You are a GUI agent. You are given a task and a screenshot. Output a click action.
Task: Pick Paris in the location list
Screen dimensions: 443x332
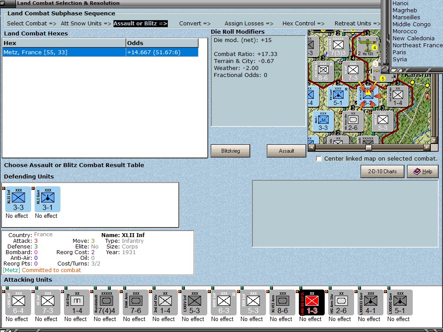[x=399, y=52]
